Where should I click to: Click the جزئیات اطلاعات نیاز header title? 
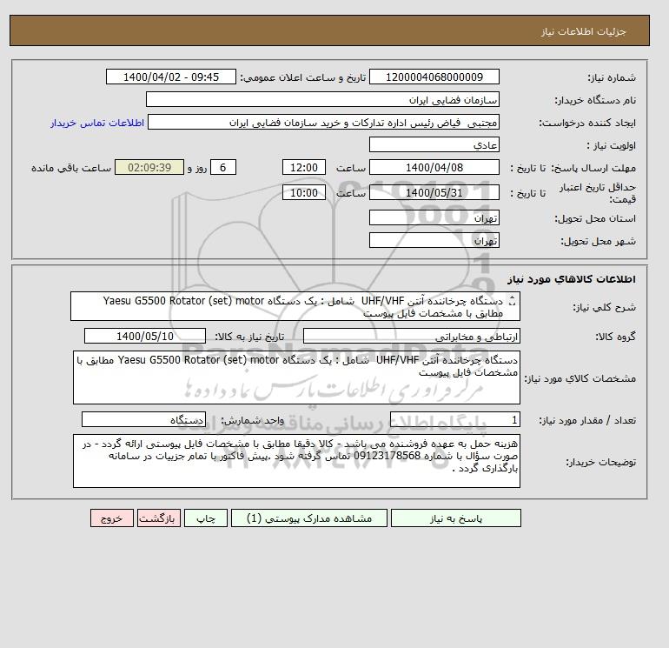583,31
